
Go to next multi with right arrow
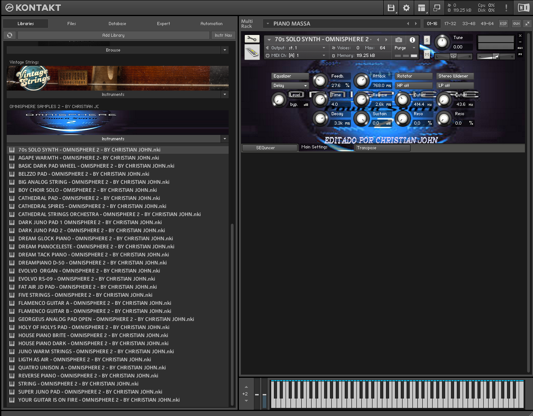(x=416, y=23)
